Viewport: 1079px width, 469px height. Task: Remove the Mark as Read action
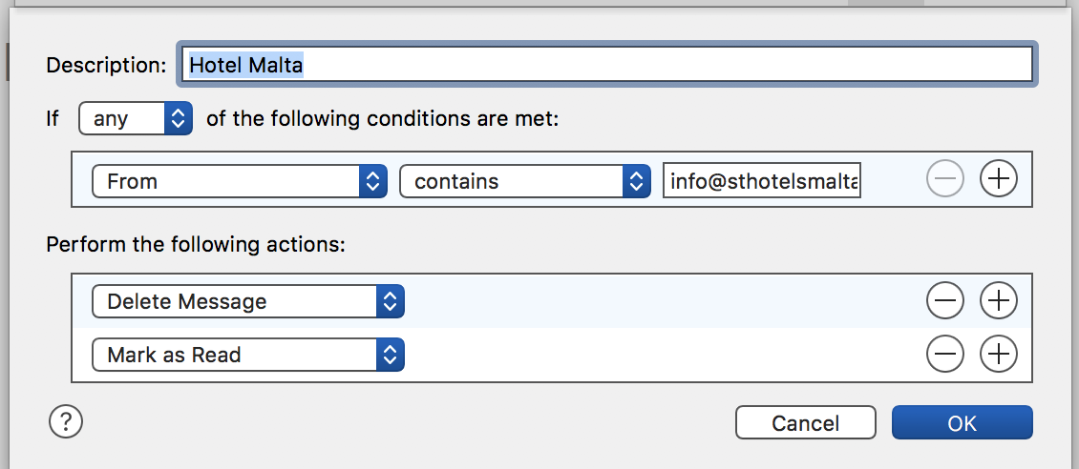click(945, 355)
